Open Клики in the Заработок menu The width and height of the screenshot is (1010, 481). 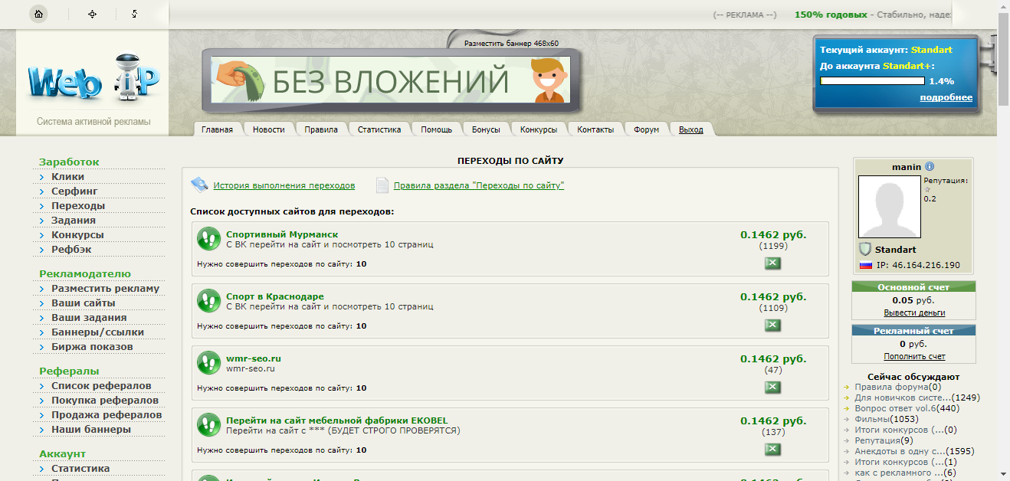coord(67,176)
